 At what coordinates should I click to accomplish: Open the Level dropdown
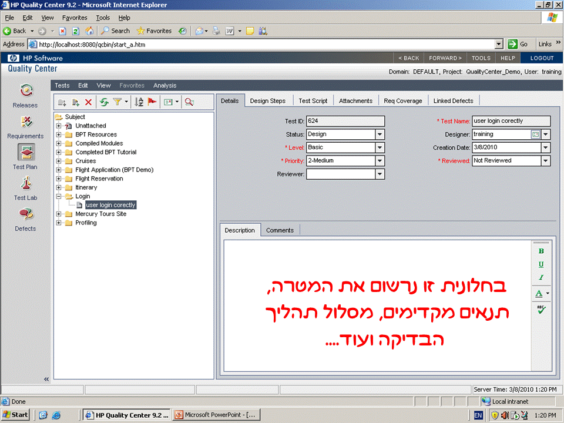380,148
